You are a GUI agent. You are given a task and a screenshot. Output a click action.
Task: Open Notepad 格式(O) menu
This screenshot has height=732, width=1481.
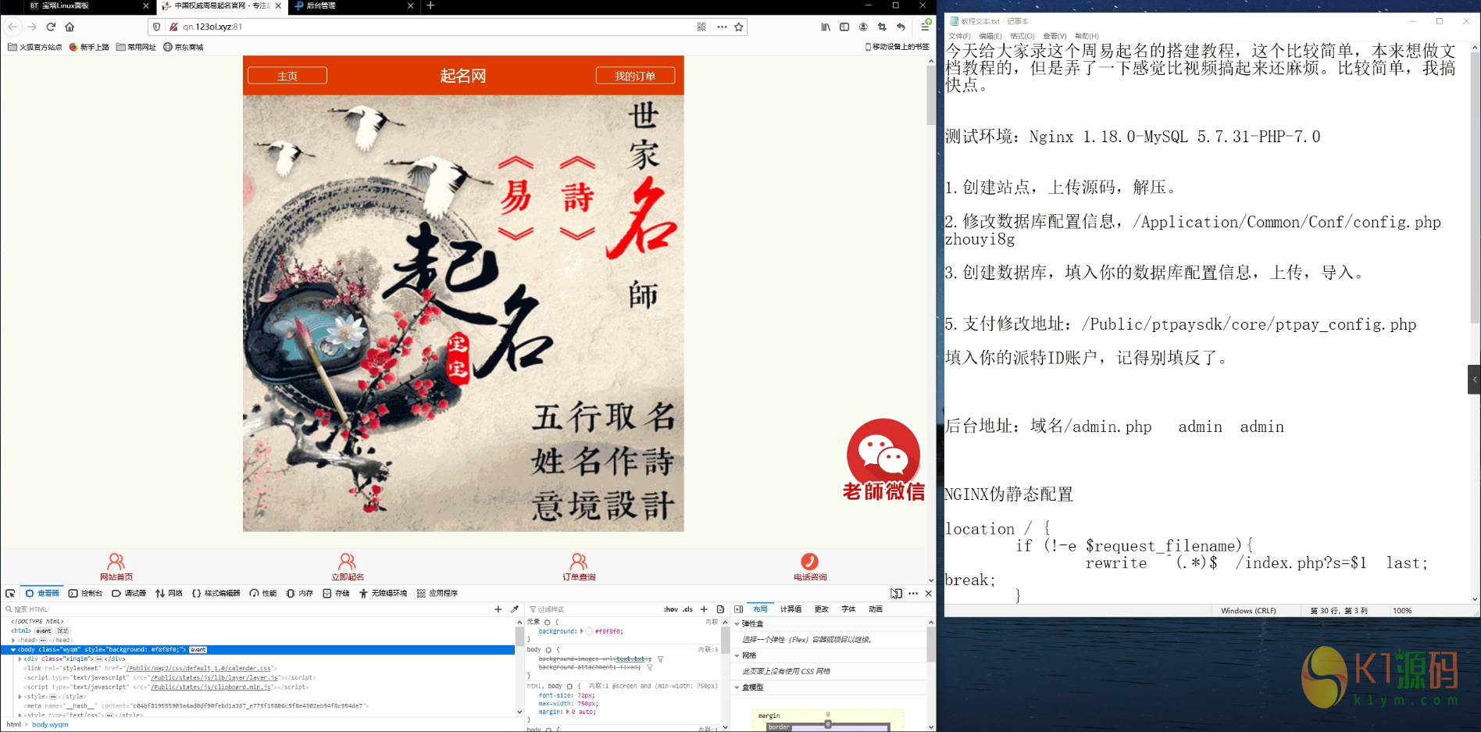[x=1022, y=36]
